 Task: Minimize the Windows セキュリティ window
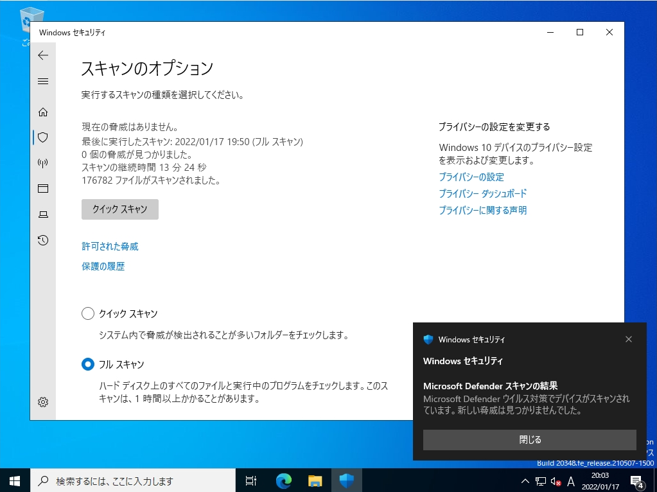(550, 32)
